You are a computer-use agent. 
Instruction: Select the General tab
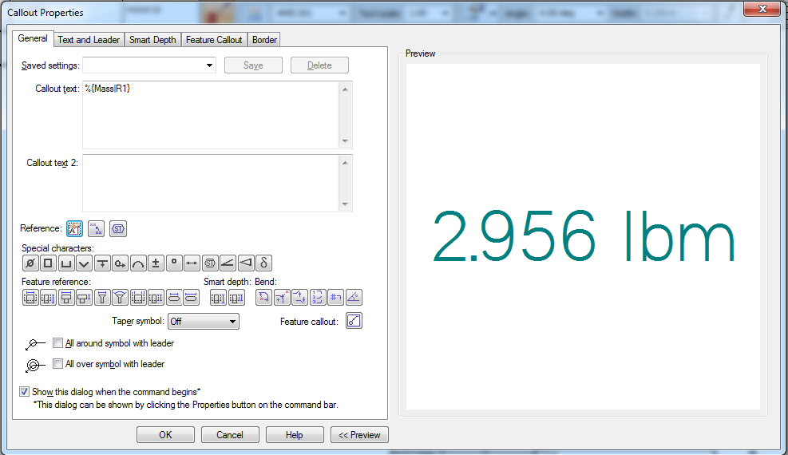click(33, 38)
